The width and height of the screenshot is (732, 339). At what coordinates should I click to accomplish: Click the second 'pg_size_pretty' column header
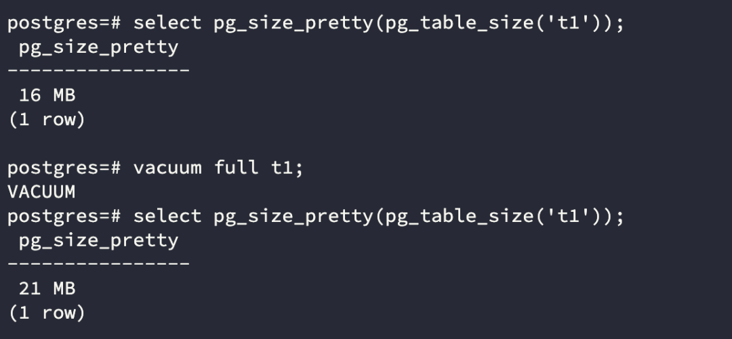(98, 241)
